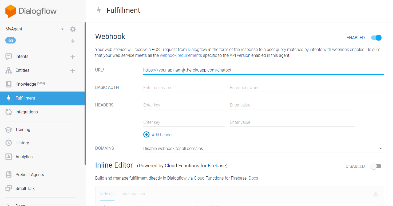
Task: Click the sidebar vertical scrollbar
Action: click(x=85, y=93)
